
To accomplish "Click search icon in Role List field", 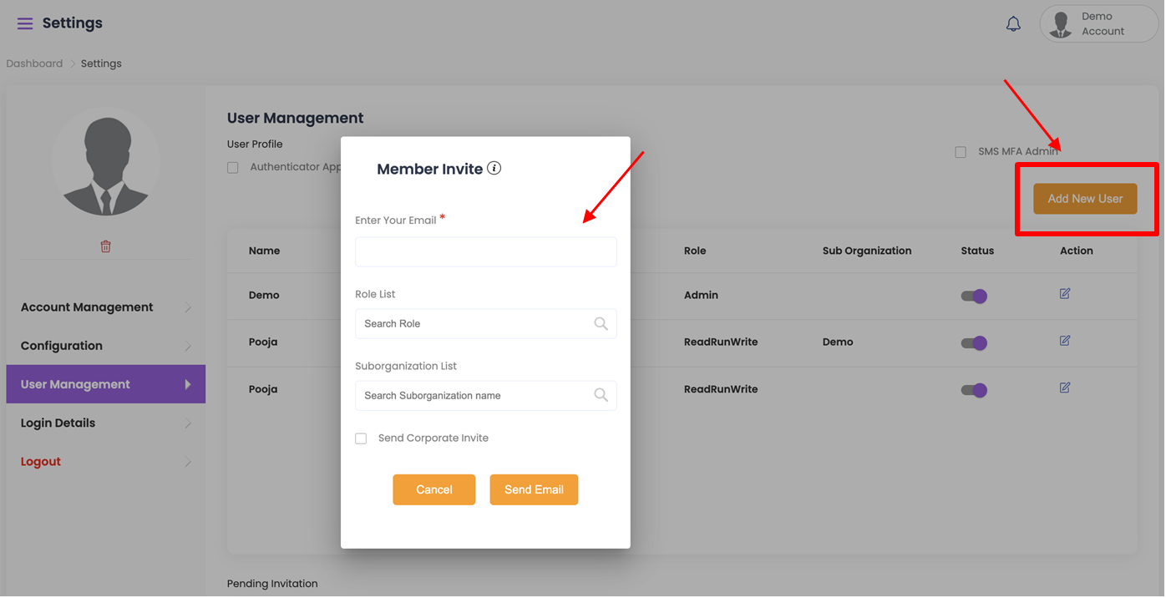I will (601, 324).
